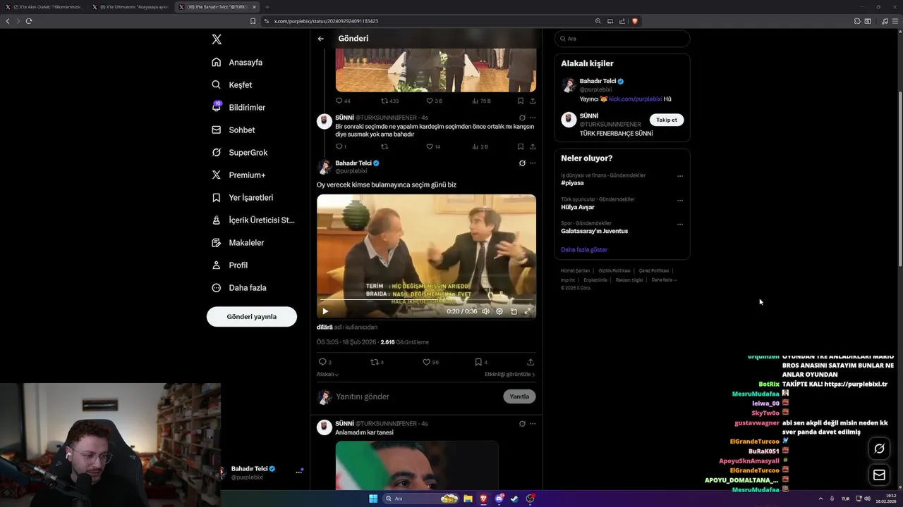
Task: Open options for Hülya Avşar trend
Action: [x=680, y=200]
